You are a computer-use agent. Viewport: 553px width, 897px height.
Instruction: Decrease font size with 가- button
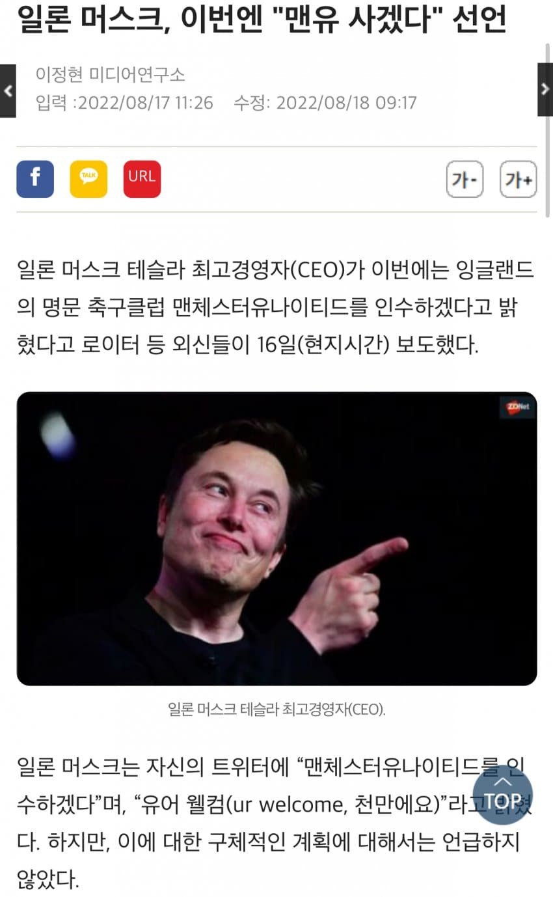(x=465, y=179)
